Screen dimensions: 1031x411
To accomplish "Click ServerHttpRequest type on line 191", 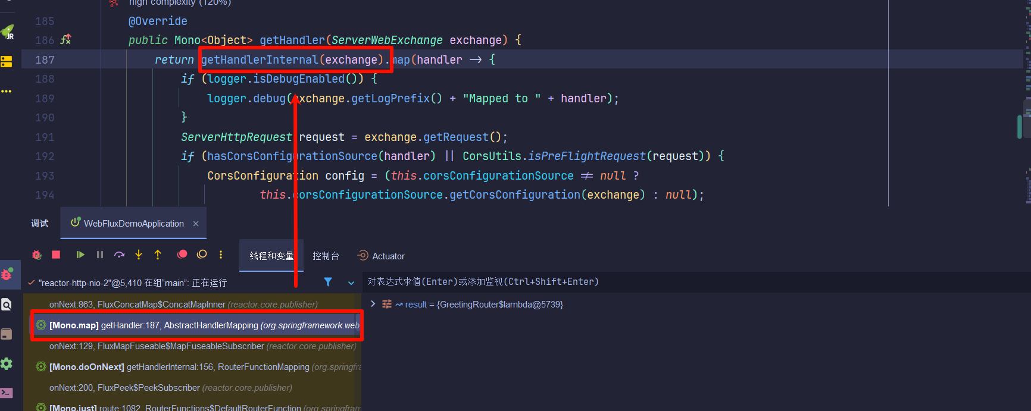I will (236, 137).
